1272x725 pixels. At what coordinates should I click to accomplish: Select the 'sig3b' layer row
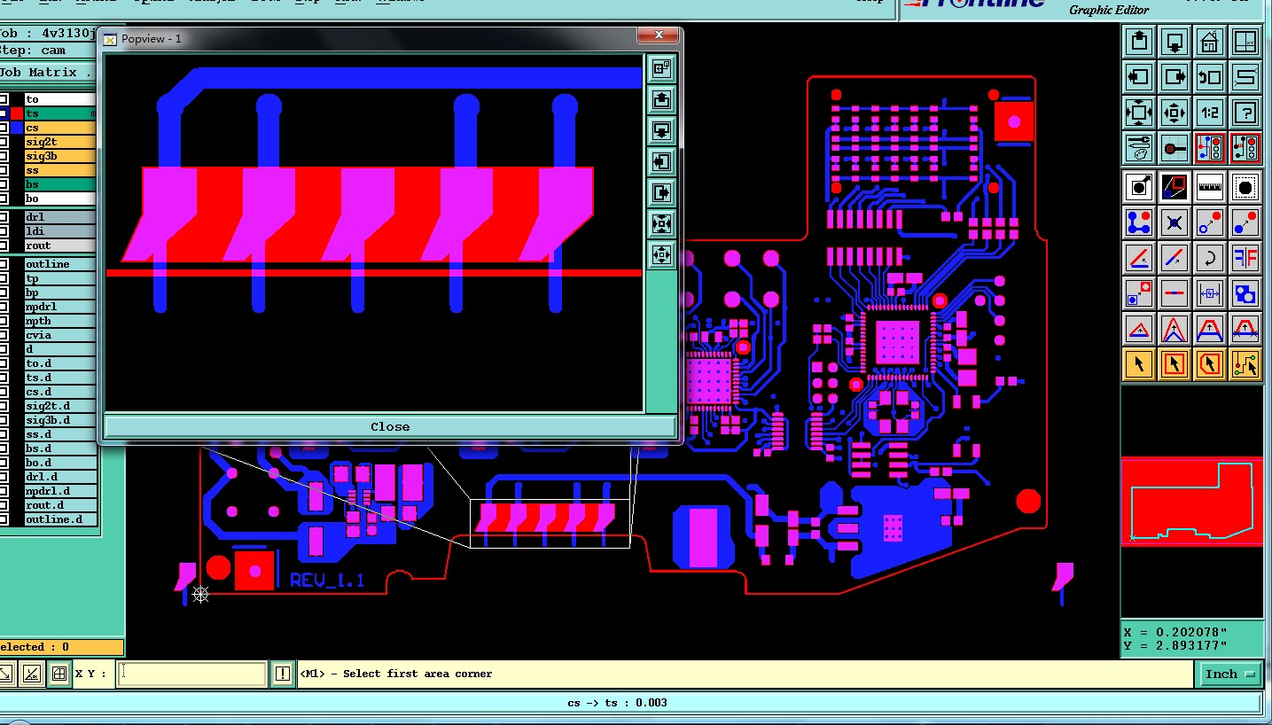click(x=59, y=156)
